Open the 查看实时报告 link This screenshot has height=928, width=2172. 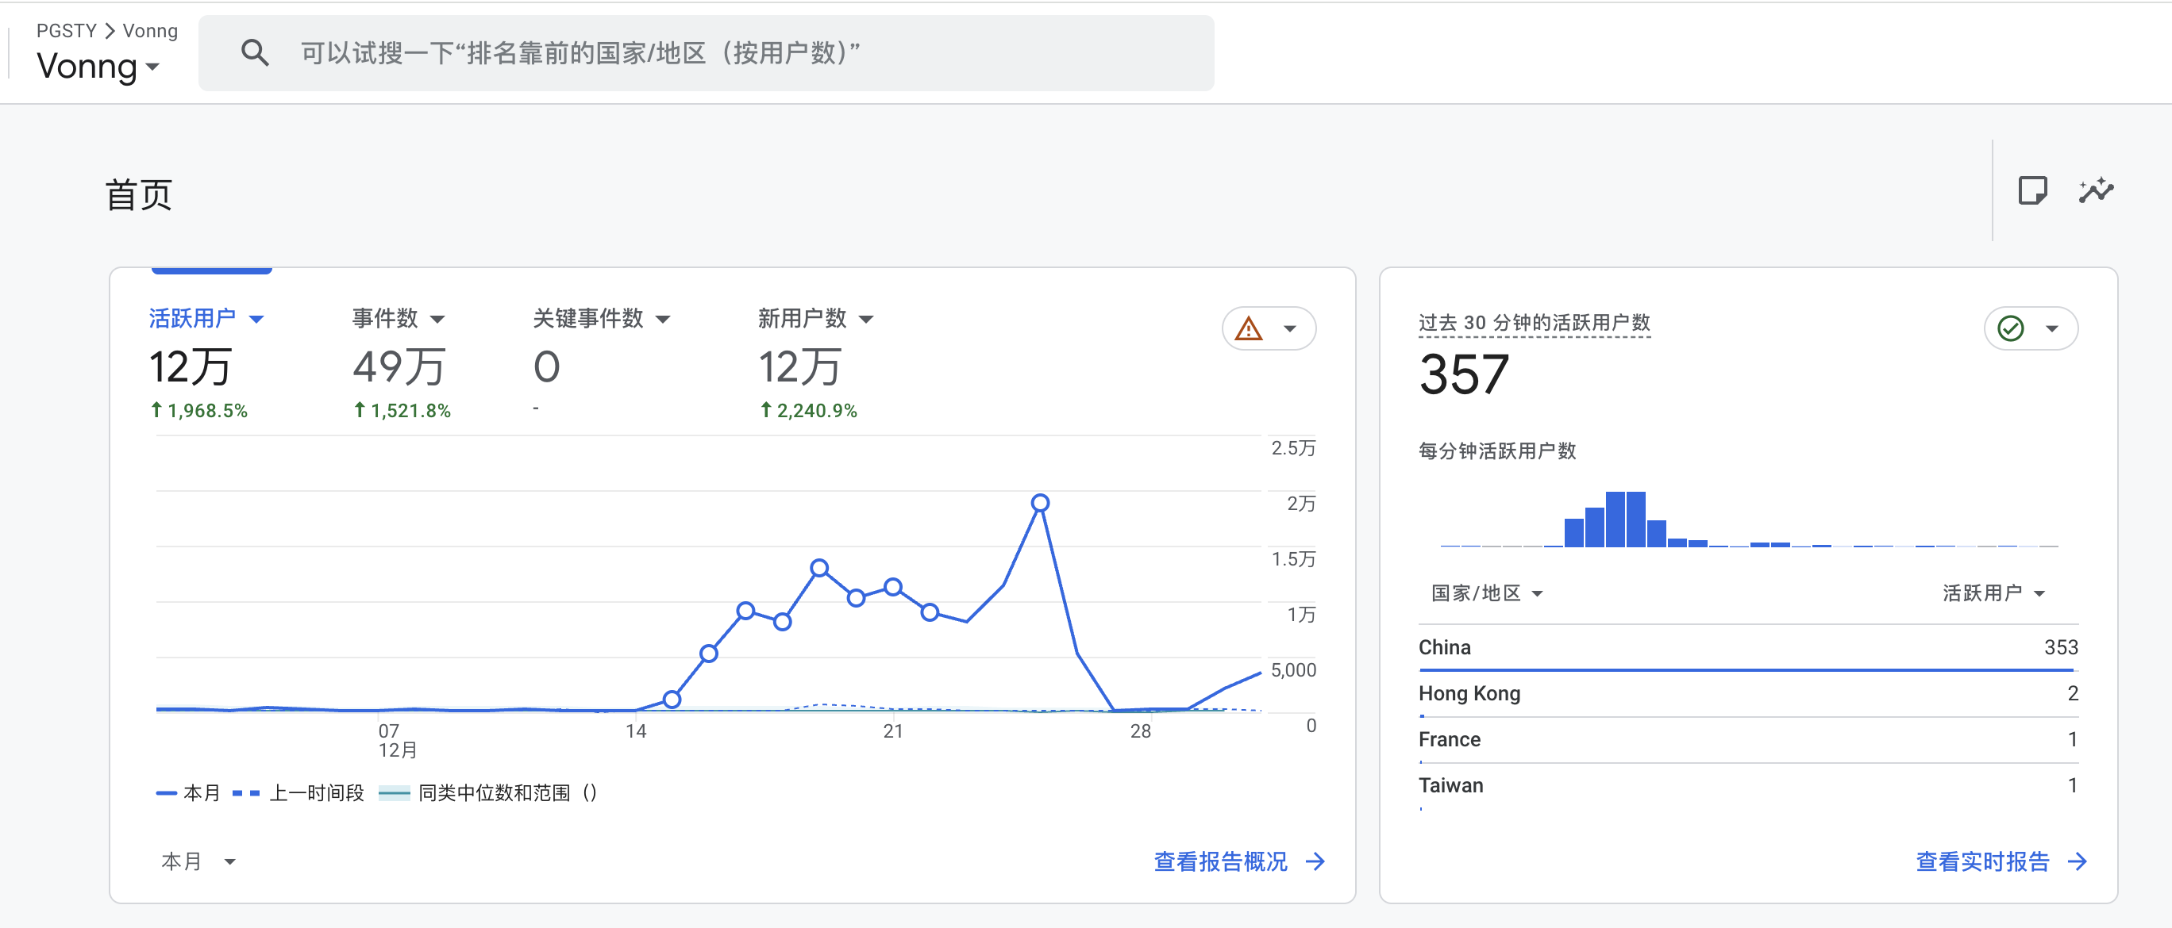tap(1982, 861)
